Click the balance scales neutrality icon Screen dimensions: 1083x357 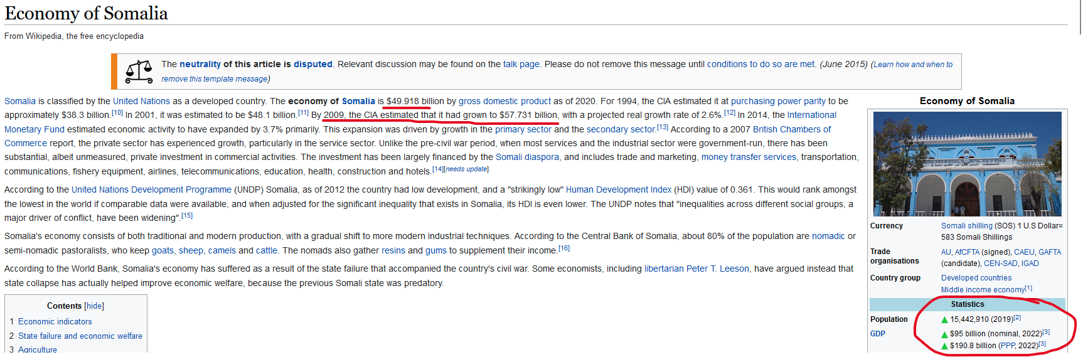[139, 72]
